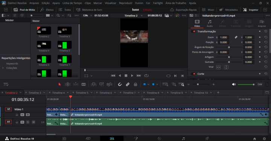Open the search filter dropdown arrow
271x141 pixels.
coord(63,15)
